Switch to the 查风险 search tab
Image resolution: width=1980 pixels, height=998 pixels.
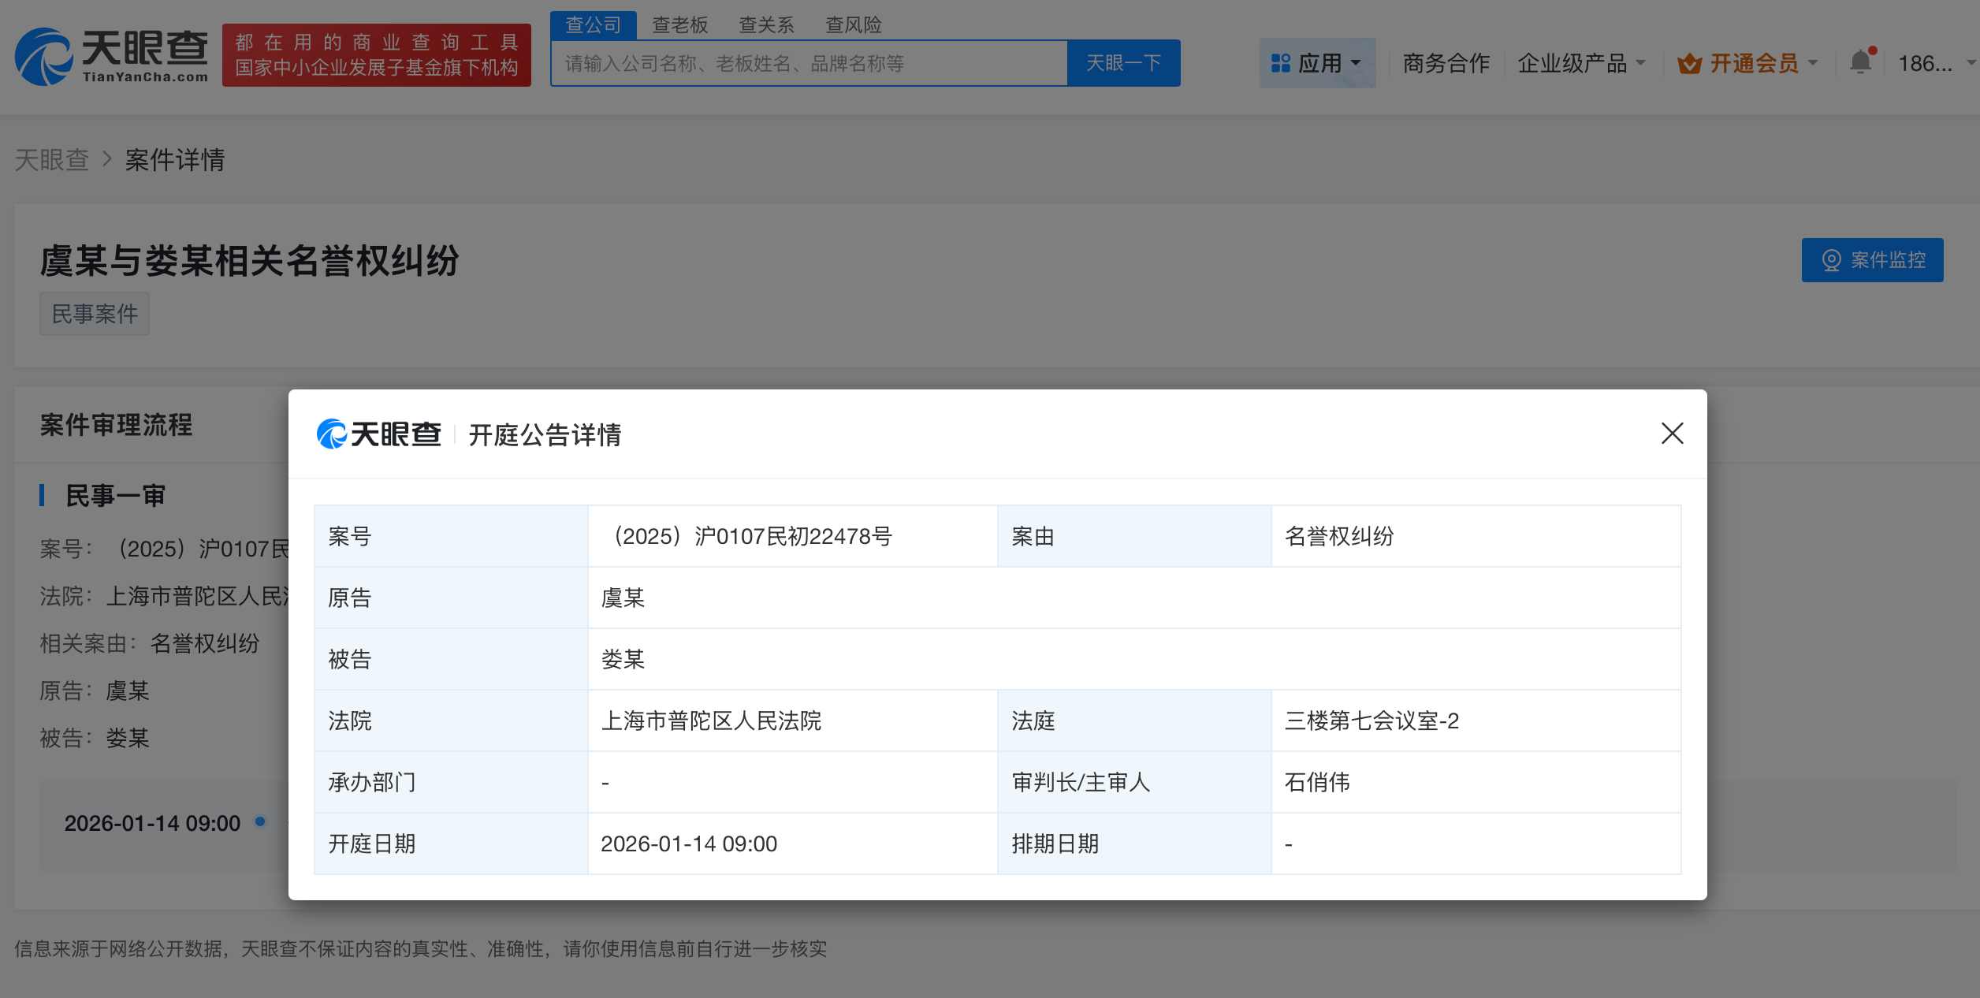tap(853, 24)
